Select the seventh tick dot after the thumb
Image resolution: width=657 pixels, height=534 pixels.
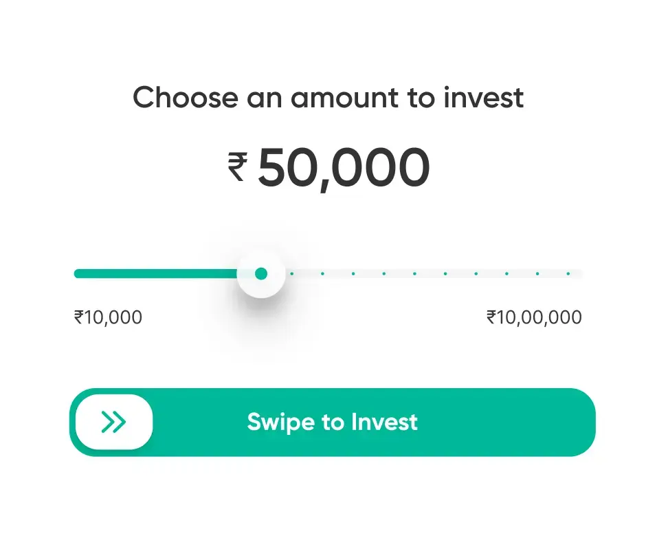tap(476, 273)
